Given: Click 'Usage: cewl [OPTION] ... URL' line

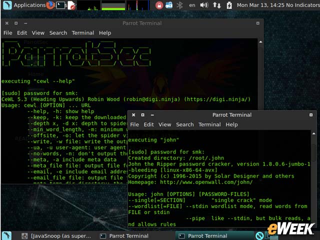Looking at the screenshot, I should tap(46, 105).
